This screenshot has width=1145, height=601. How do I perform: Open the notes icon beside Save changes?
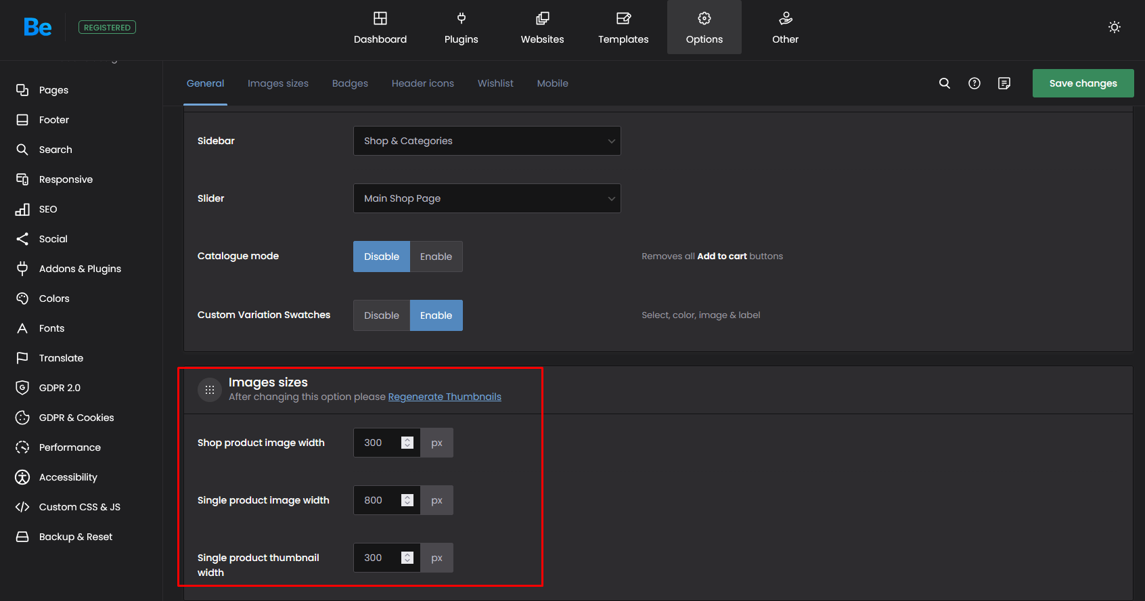click(x=1004, y=83)
